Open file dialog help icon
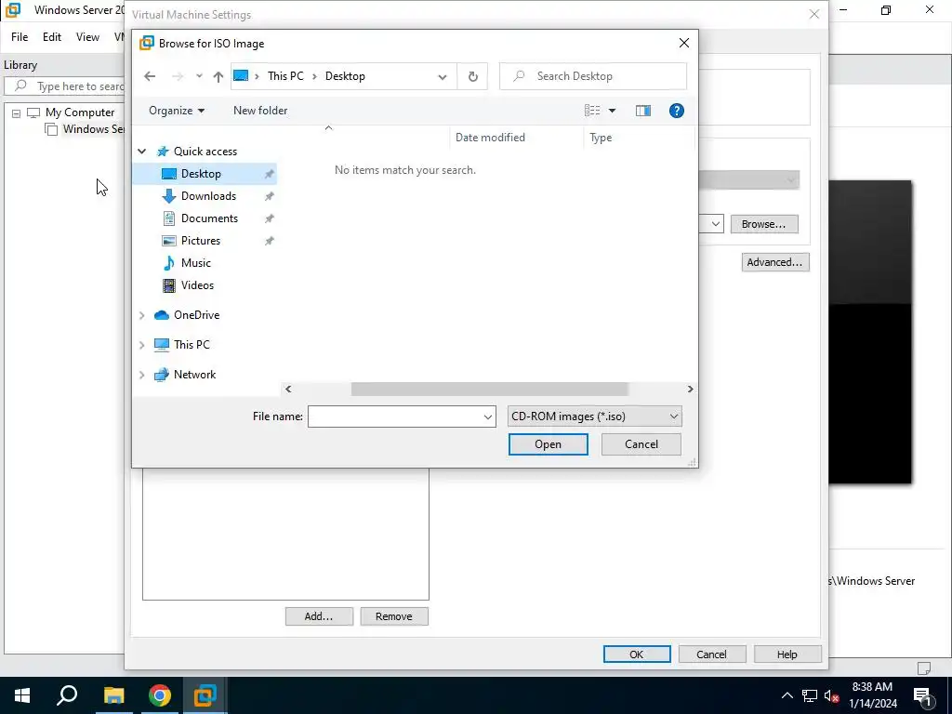Viewport: 952px width, 714px height. [x=677, y=111]
